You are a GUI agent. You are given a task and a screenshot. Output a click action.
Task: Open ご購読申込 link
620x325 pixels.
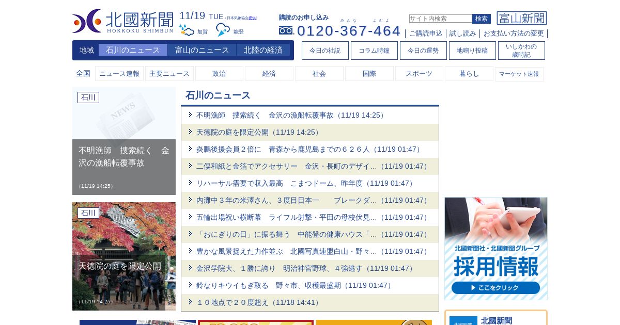point(426,34)
